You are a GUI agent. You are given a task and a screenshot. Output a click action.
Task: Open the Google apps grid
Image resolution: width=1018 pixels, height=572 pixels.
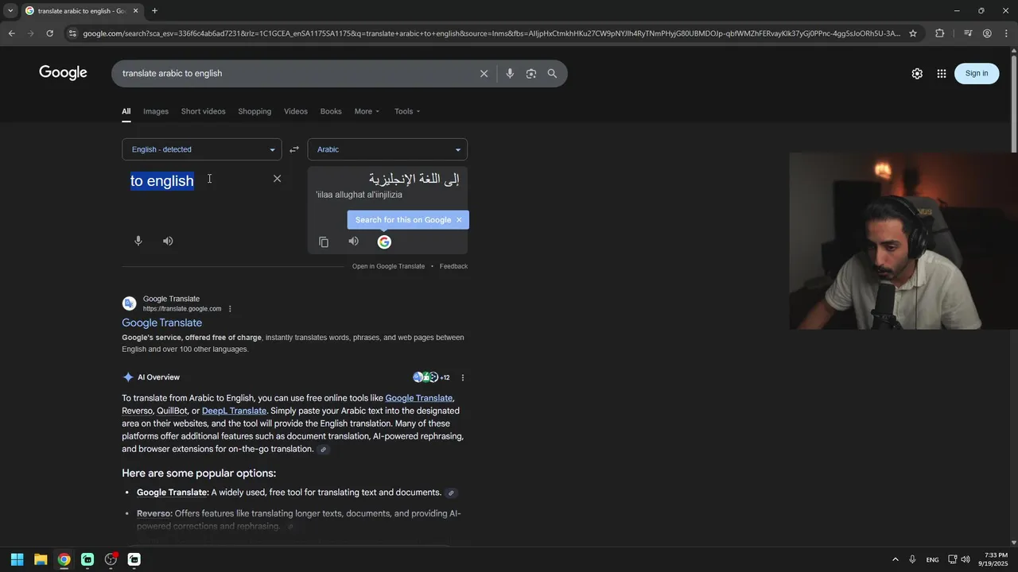(x=942, y=73)
